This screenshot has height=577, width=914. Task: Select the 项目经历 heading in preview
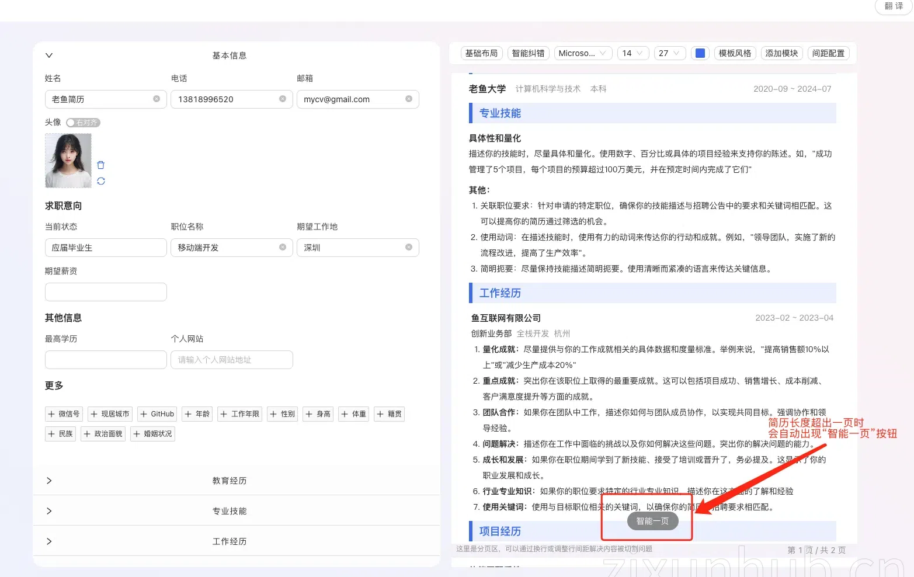click(x=500, y=531)
